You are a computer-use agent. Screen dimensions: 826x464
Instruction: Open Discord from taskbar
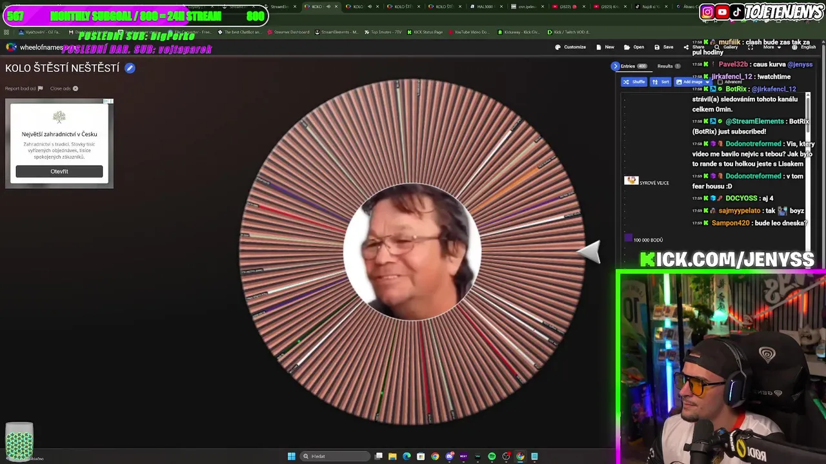coord(449,456)
